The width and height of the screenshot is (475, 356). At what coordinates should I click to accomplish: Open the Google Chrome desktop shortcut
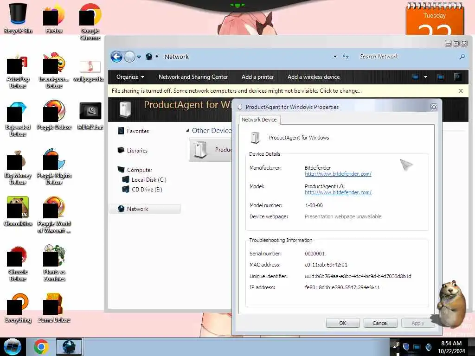tap(90, 21)
